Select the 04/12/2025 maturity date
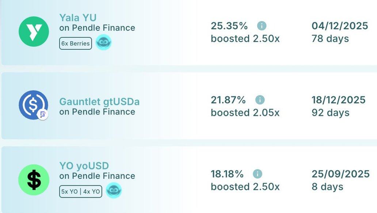 340,26
